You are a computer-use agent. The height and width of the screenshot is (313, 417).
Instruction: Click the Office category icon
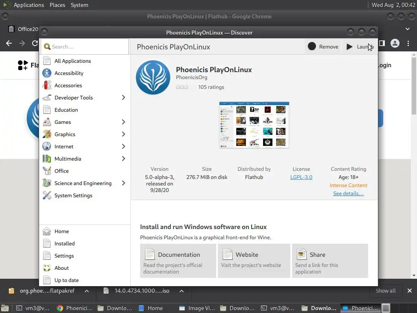click(47, 171)
